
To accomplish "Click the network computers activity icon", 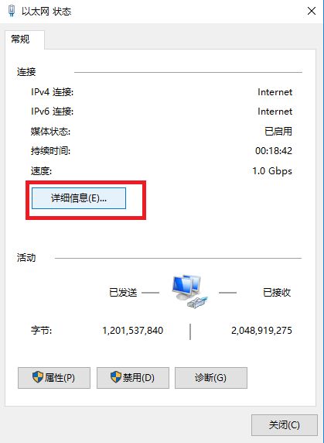I will click(x=189, y=291).
